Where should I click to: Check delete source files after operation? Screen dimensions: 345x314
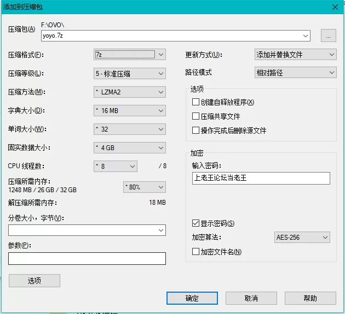click(x=196, y=131)
